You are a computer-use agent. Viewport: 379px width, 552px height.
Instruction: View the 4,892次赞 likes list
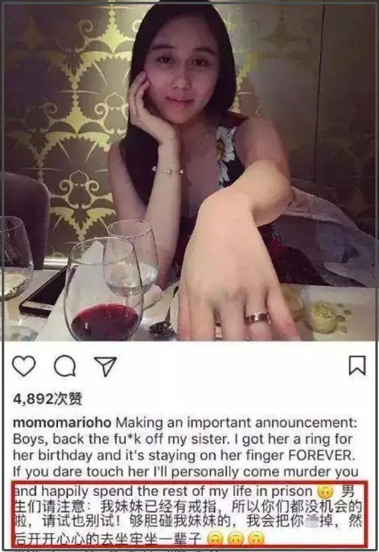[48, 398]
